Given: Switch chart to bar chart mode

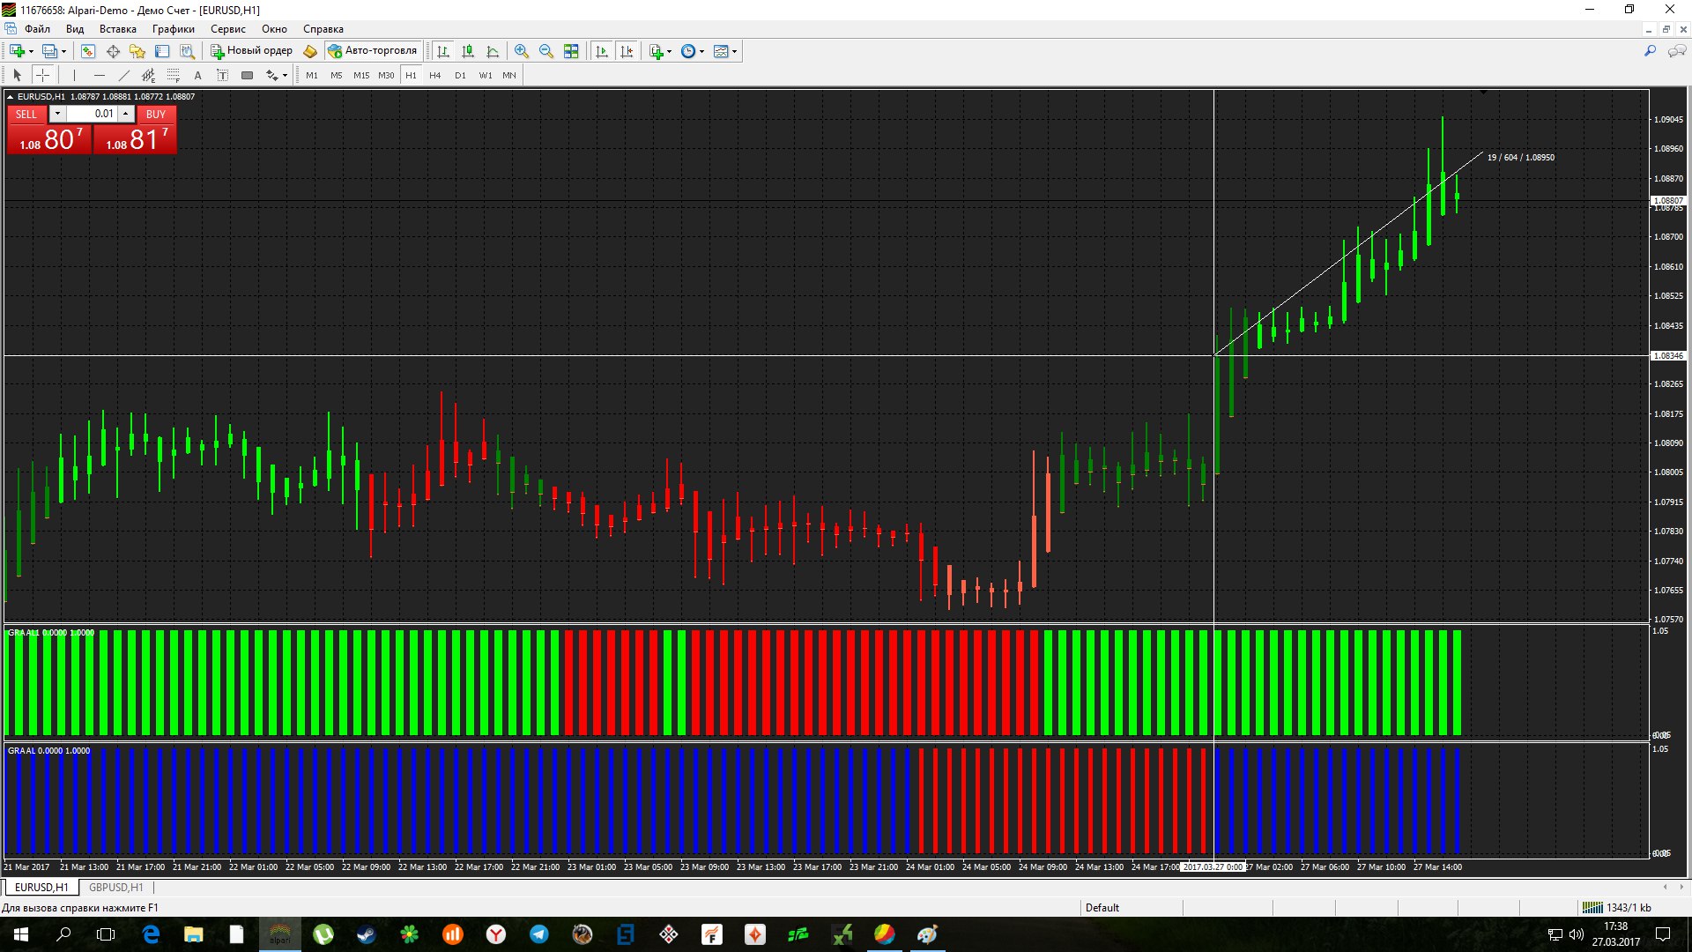Looking at the screenshot, I should tap(443, 51).
